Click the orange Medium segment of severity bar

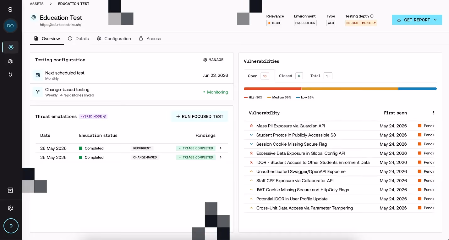coord(350,89)
